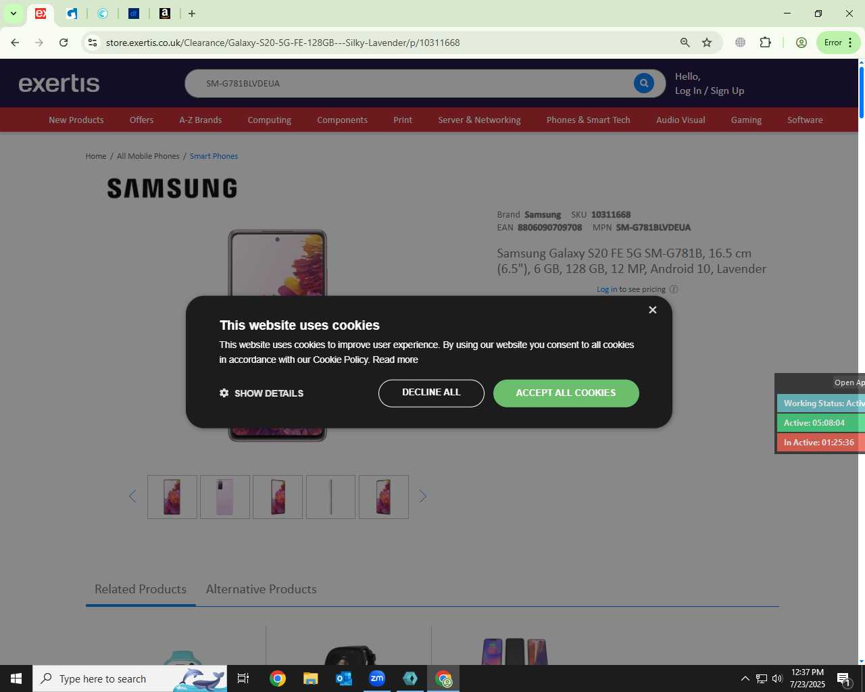
Task: Click the exertis logo
Action: coord(59,83)
